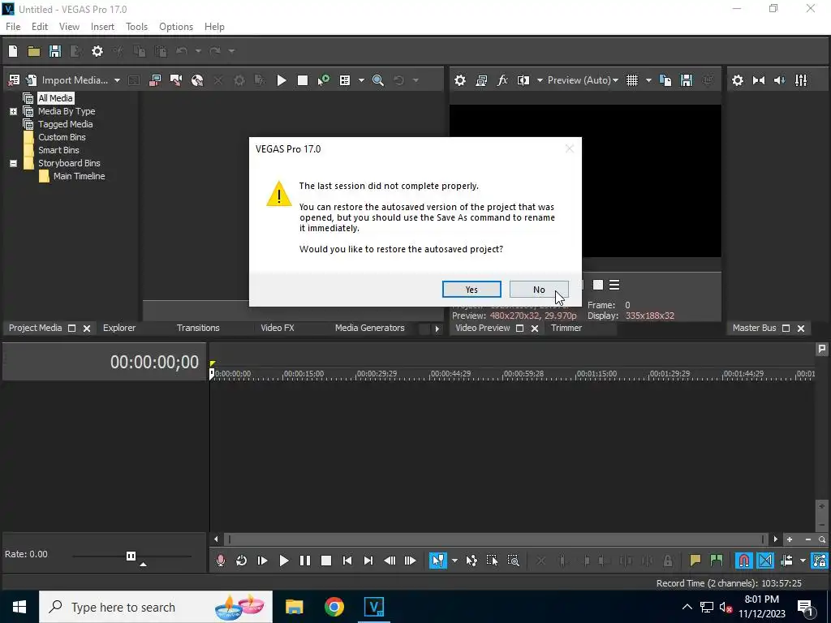Open Mixing Console faders icon

[x=801, y=80]
